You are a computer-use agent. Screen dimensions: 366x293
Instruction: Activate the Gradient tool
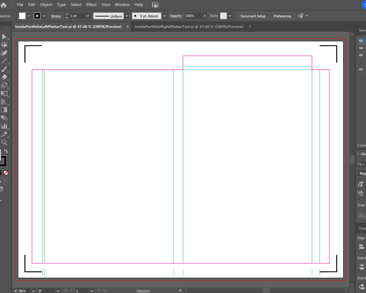tap(4, 110)
